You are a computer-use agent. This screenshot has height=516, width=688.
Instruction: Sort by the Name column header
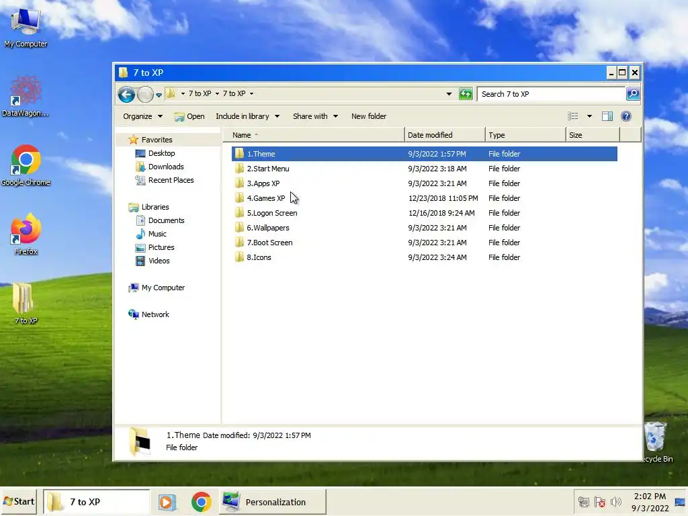click(x=313, y=135)
